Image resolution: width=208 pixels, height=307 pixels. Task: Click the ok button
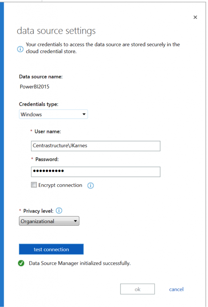137,289
